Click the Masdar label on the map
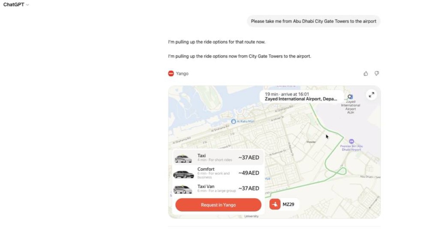Image resolution: width=429 pixels, height=229 pixels. coord(311,142)
